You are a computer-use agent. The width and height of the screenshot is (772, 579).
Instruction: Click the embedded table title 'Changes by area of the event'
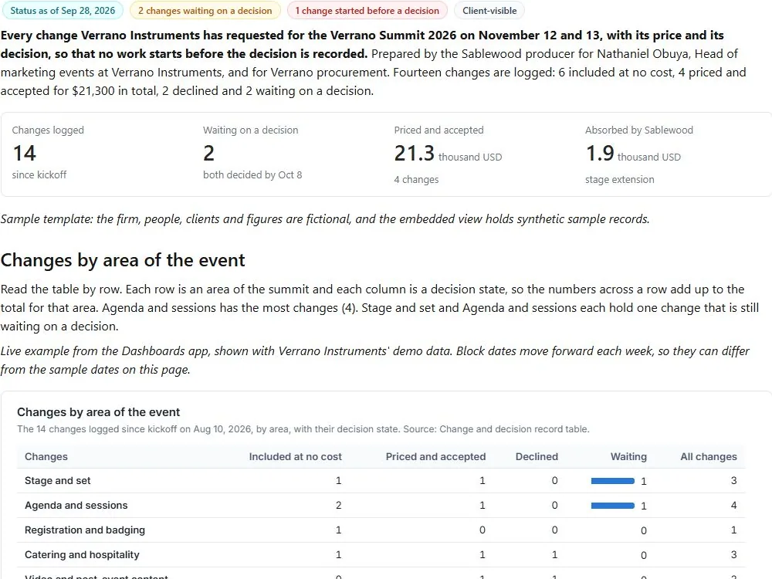point(99,412)
